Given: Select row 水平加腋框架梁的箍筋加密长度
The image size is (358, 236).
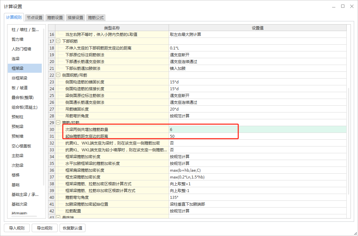Looking at the screenshot, I should 197,164.
